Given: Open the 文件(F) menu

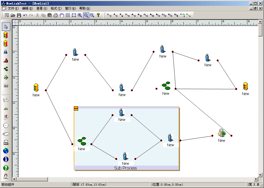Looking at the screenshot, I should [x=13, y=8].
